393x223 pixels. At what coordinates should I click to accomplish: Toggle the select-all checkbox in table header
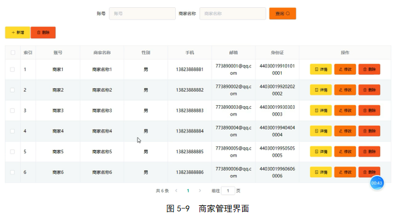[x=13, y=52]
